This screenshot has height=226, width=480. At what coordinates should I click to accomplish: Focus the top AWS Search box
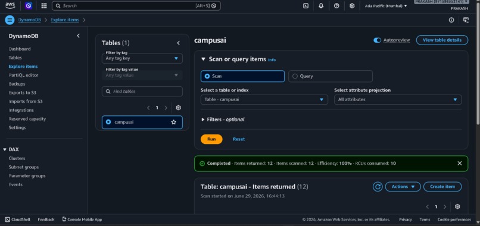136,5
